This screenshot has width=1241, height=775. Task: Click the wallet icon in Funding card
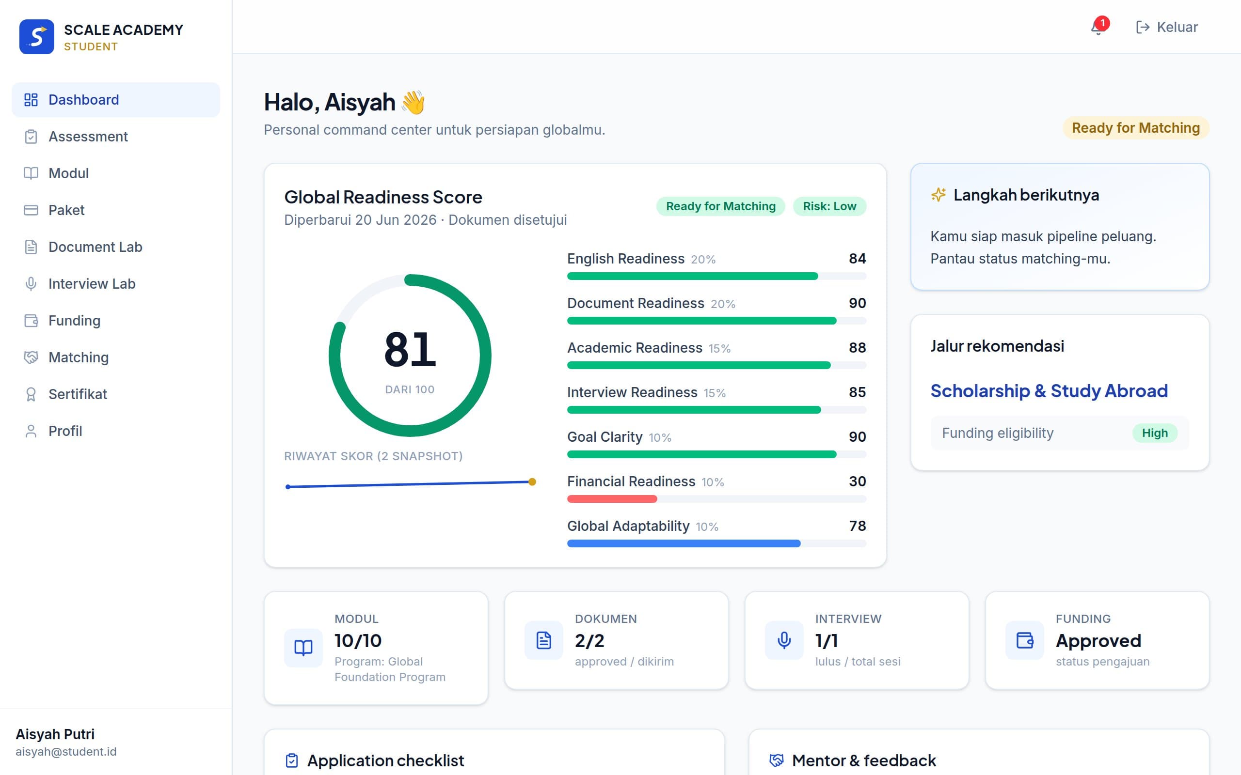point(1025,640)
